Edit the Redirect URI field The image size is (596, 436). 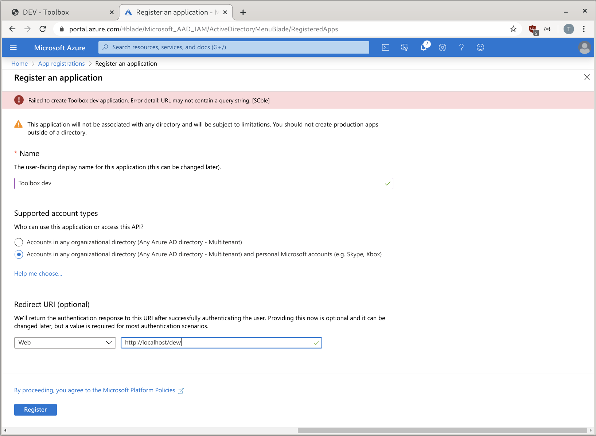point(221,343)
